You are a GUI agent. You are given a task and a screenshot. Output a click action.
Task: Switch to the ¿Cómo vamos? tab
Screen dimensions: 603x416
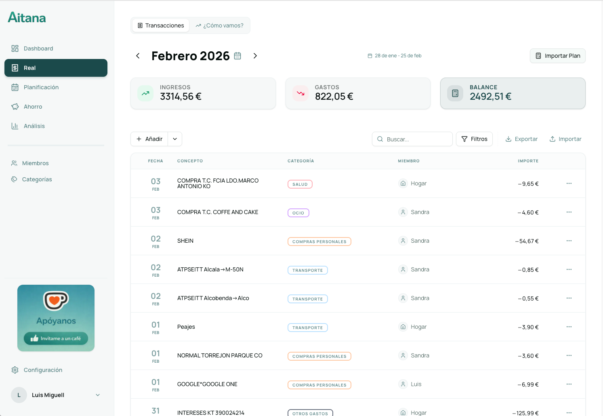click(219, 25)
